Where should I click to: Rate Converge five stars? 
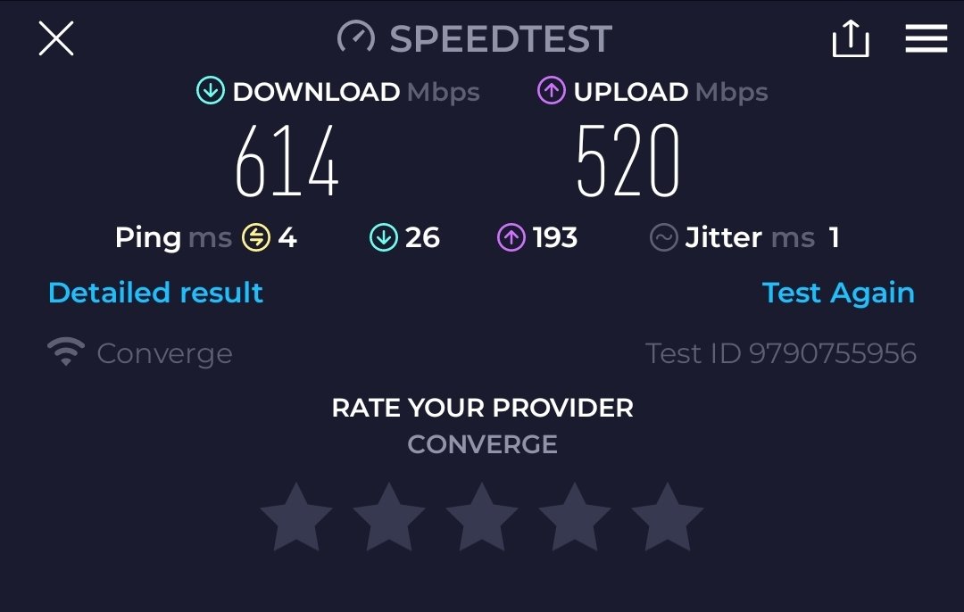[668, 518]
